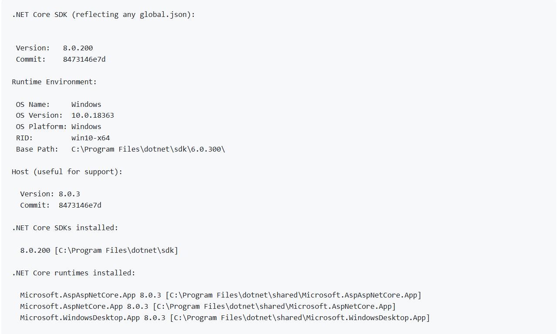Image resolution: width=557 pixels, height=334 pixels.
Task: Click the '.NET Core SDK (reflecting any global.json)' heading
Action: pos(104,14)
